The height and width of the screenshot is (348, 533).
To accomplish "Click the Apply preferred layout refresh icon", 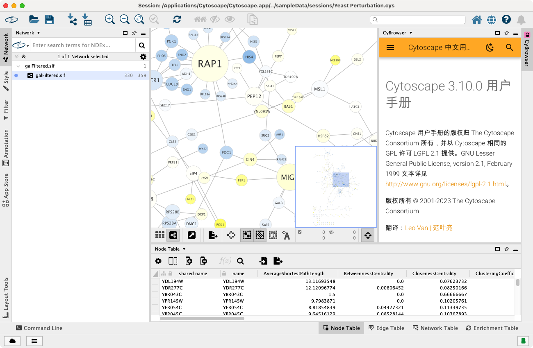I will click(x=177, y=19).
